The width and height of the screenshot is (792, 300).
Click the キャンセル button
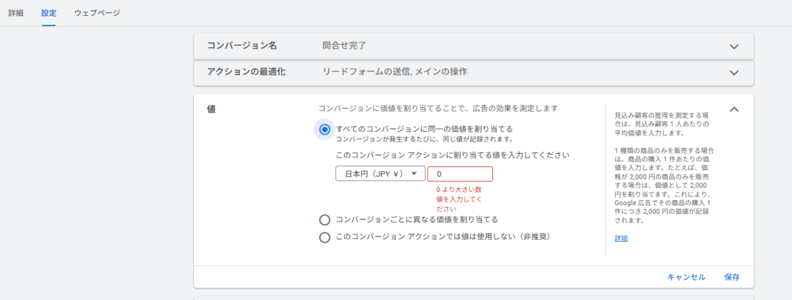(686, 277)
